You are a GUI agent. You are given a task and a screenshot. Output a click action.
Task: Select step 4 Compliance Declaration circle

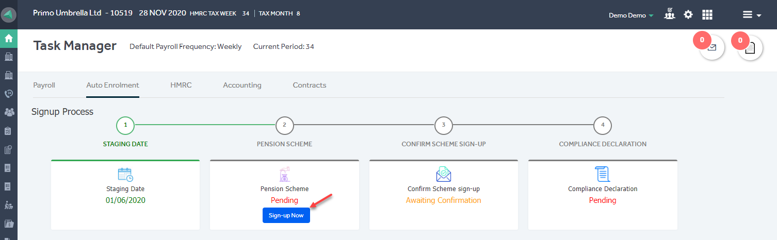603,125
